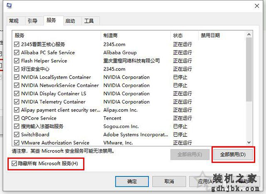Click scrollbar down arrow in services list
This screenshot has height=194, width=266.
(249, 143)
